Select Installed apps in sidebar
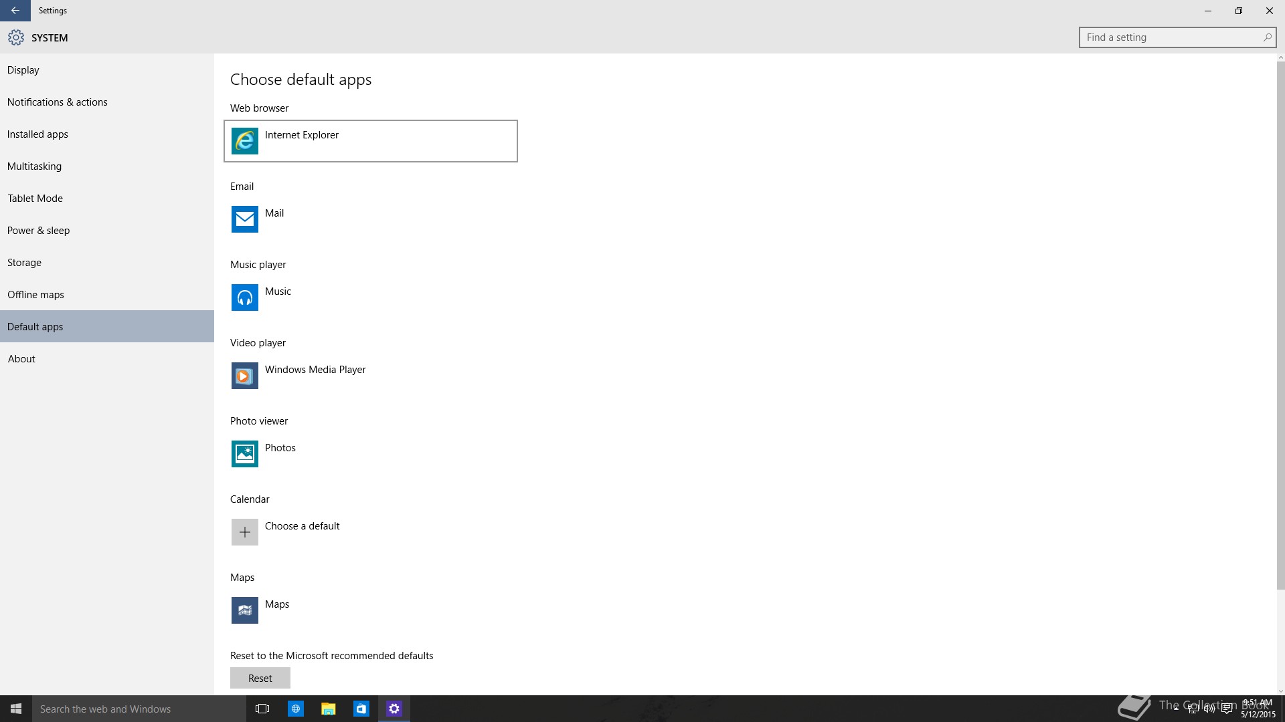Viewport: 1285px width, 722px height. coord(107,134)
